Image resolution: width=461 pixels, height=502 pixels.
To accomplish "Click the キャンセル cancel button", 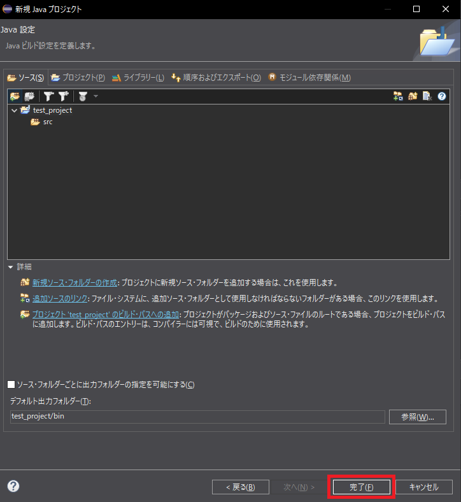I will coord(424,487).
